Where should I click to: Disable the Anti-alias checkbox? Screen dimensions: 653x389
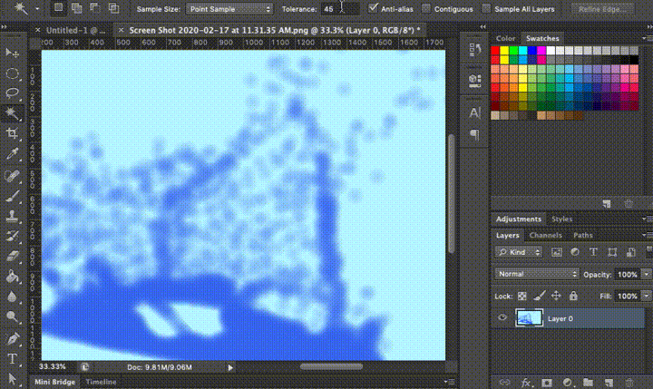pos(373,8)
